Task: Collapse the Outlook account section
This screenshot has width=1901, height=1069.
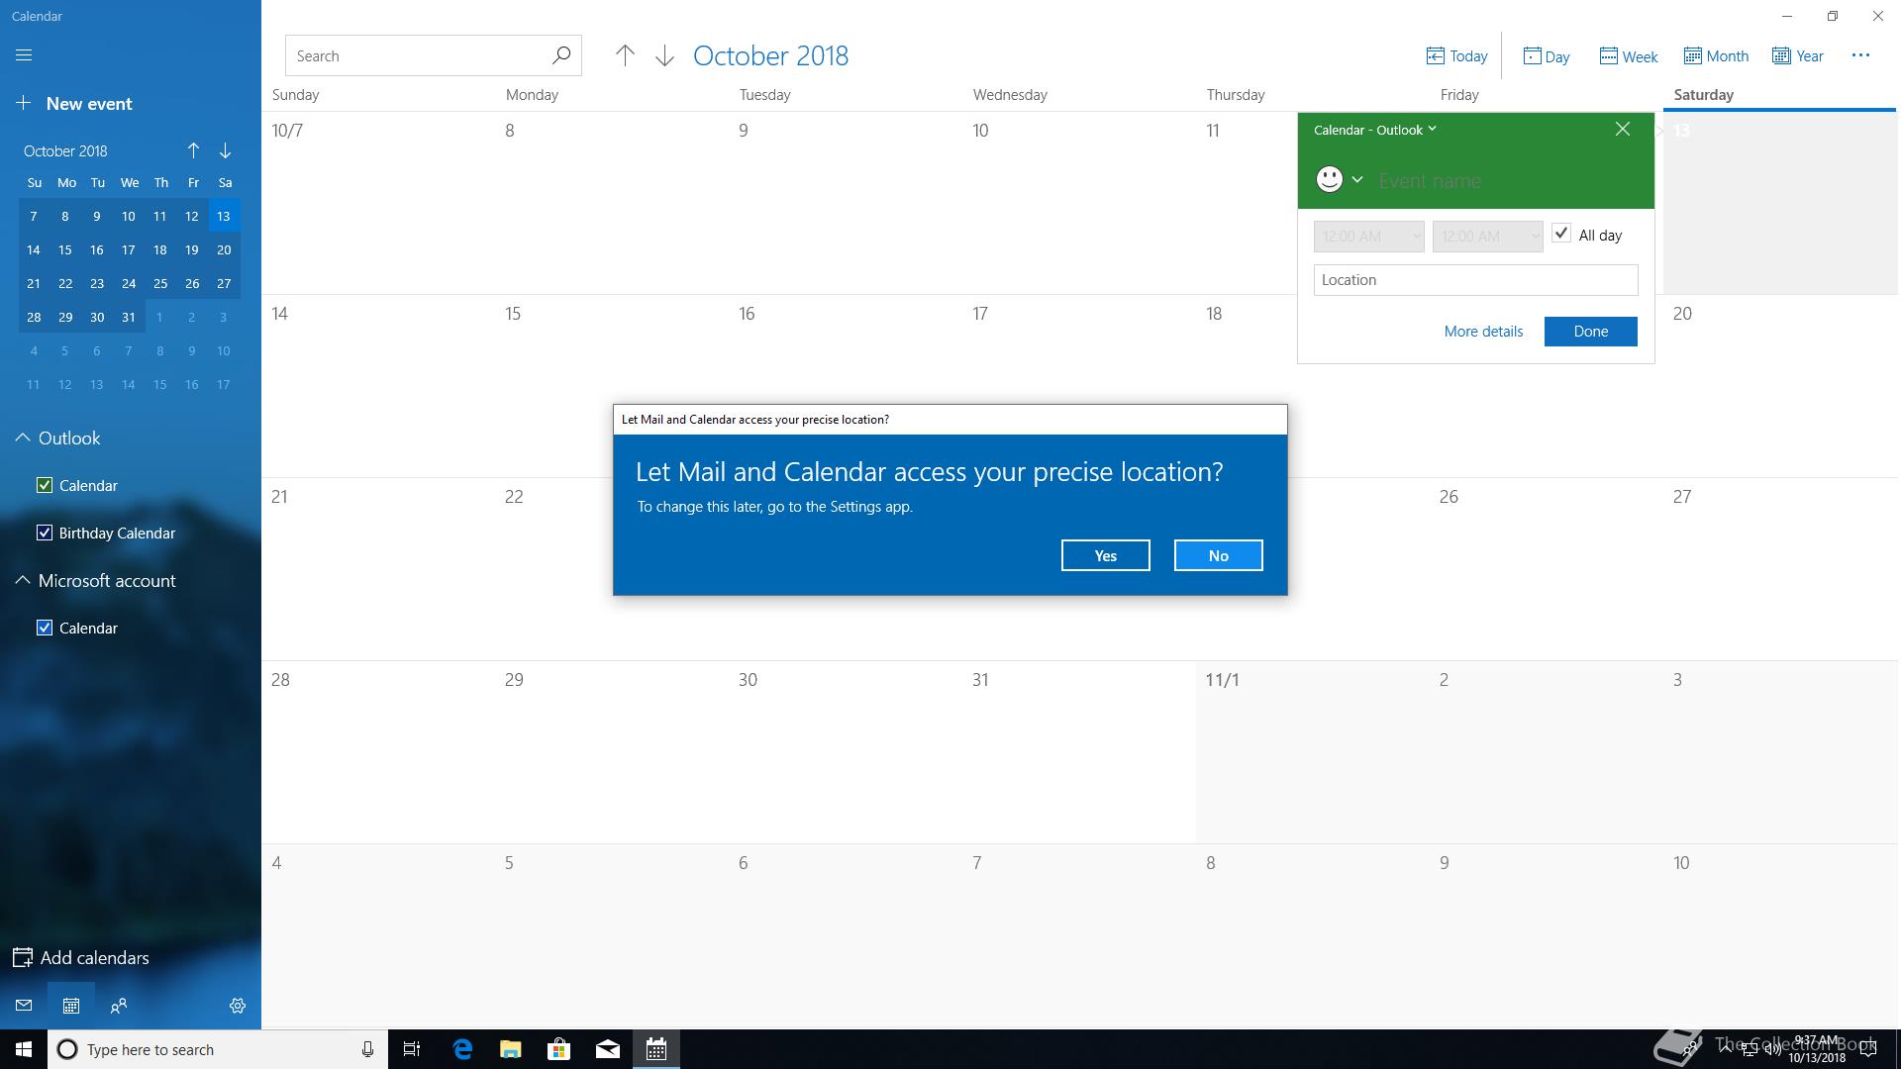Action: pyautogui.click(x=22, y=437)
